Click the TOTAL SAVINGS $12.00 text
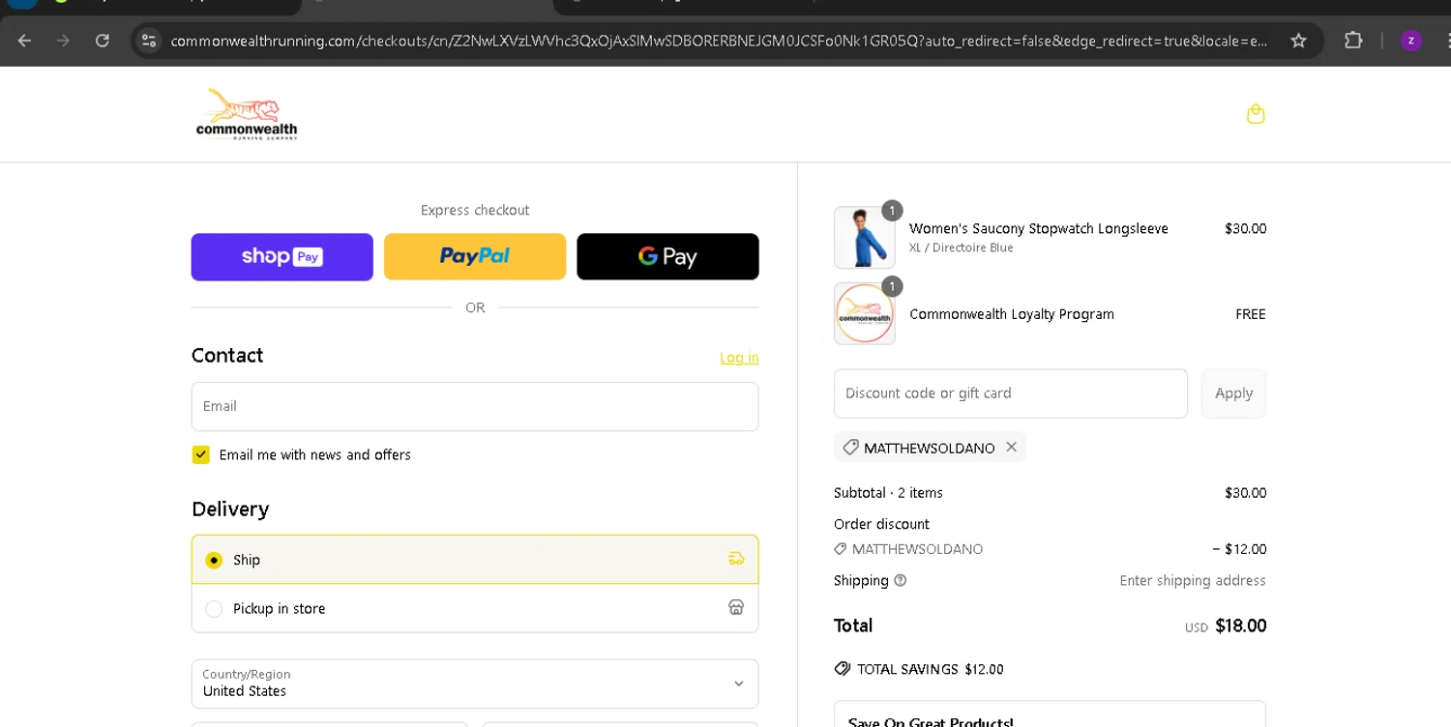1451x727 pixels. (931, 669)
